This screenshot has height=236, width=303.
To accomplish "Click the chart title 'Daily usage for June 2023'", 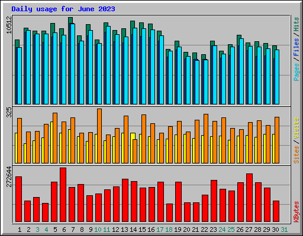I will pos(63,9).
